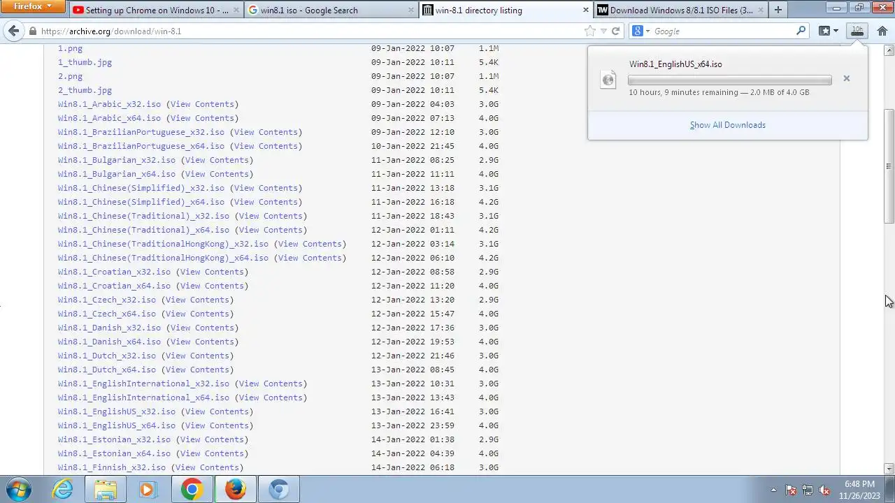The width and height of the screenshot is (895, 503).
Task: View Contents of Win8.1_Czech_x64.iso
Action: pos(197,314)
